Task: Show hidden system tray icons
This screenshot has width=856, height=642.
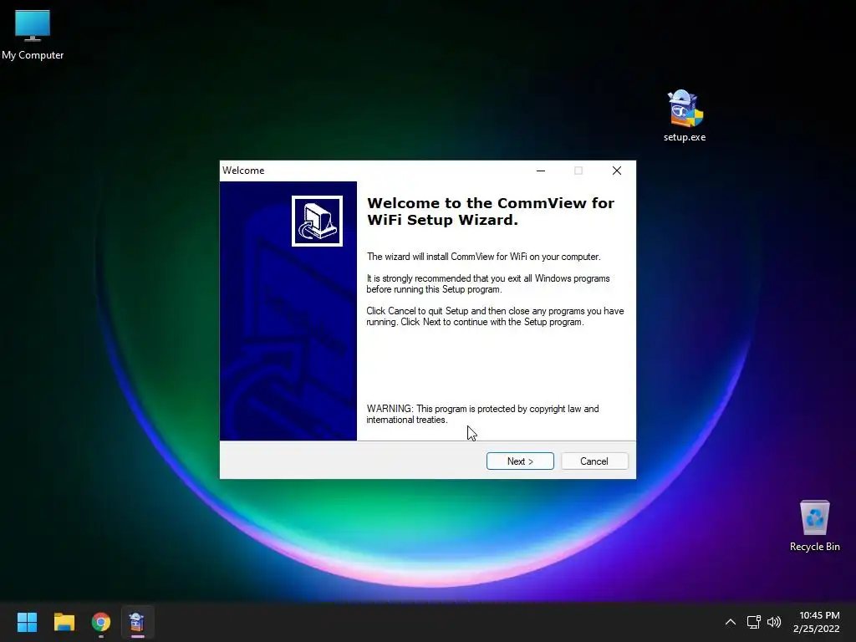Action: [731, 622]
